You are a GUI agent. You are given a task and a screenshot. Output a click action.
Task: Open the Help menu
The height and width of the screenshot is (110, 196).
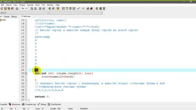[58, 5]
